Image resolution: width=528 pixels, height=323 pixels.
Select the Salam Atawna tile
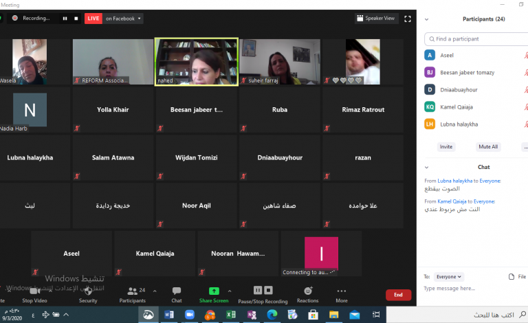pyautogui.click(x=113, y=157)
